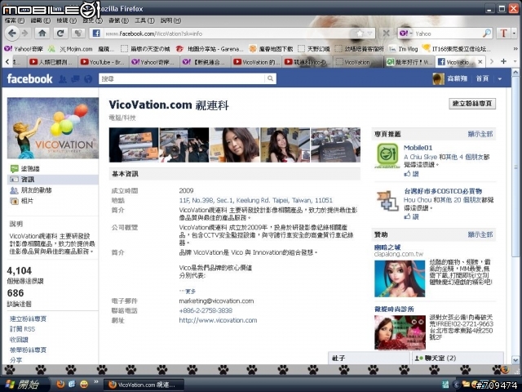Click the Facebook favicon in address bar
This screenshot has width=522, height=392.
coord(96,33)
